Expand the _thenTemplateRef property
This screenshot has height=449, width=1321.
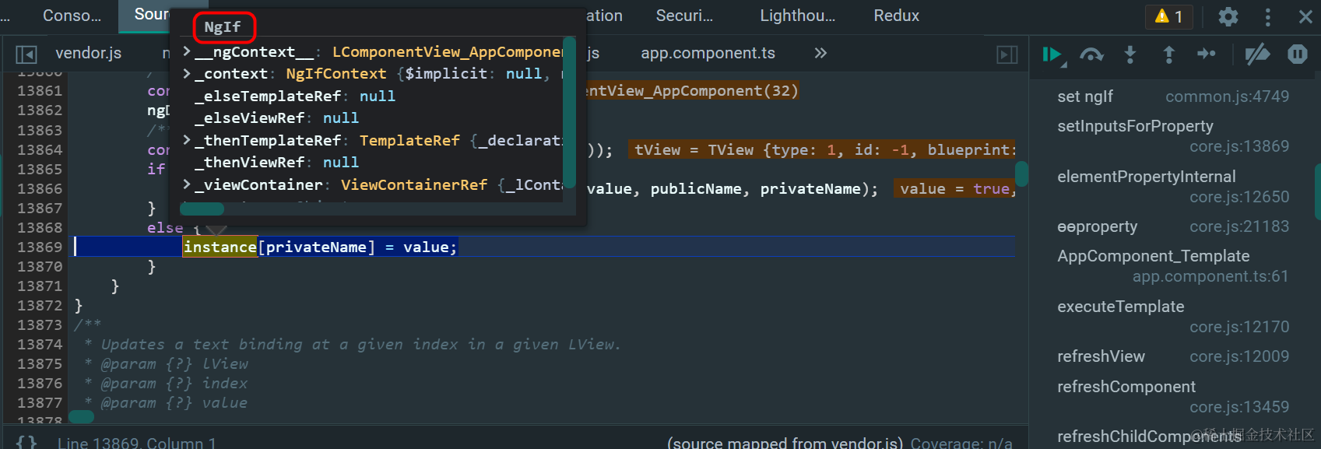point(187,140)
